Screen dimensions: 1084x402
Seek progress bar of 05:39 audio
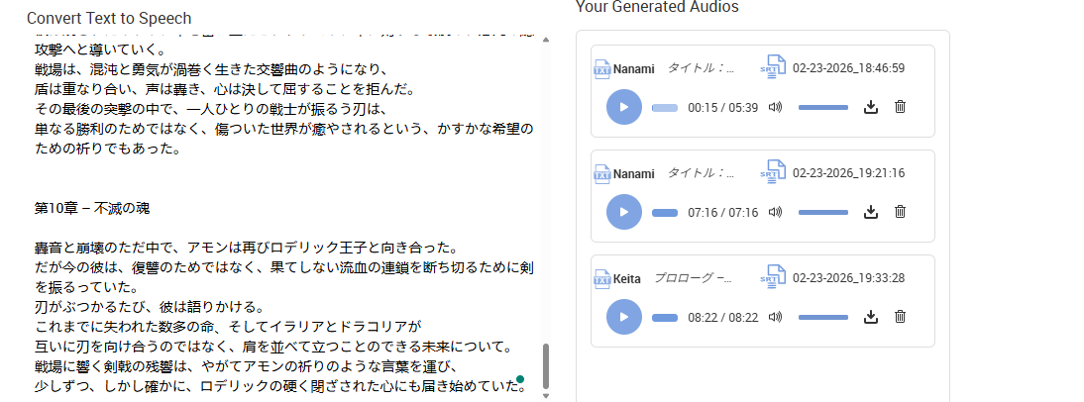tap(664, 108)
